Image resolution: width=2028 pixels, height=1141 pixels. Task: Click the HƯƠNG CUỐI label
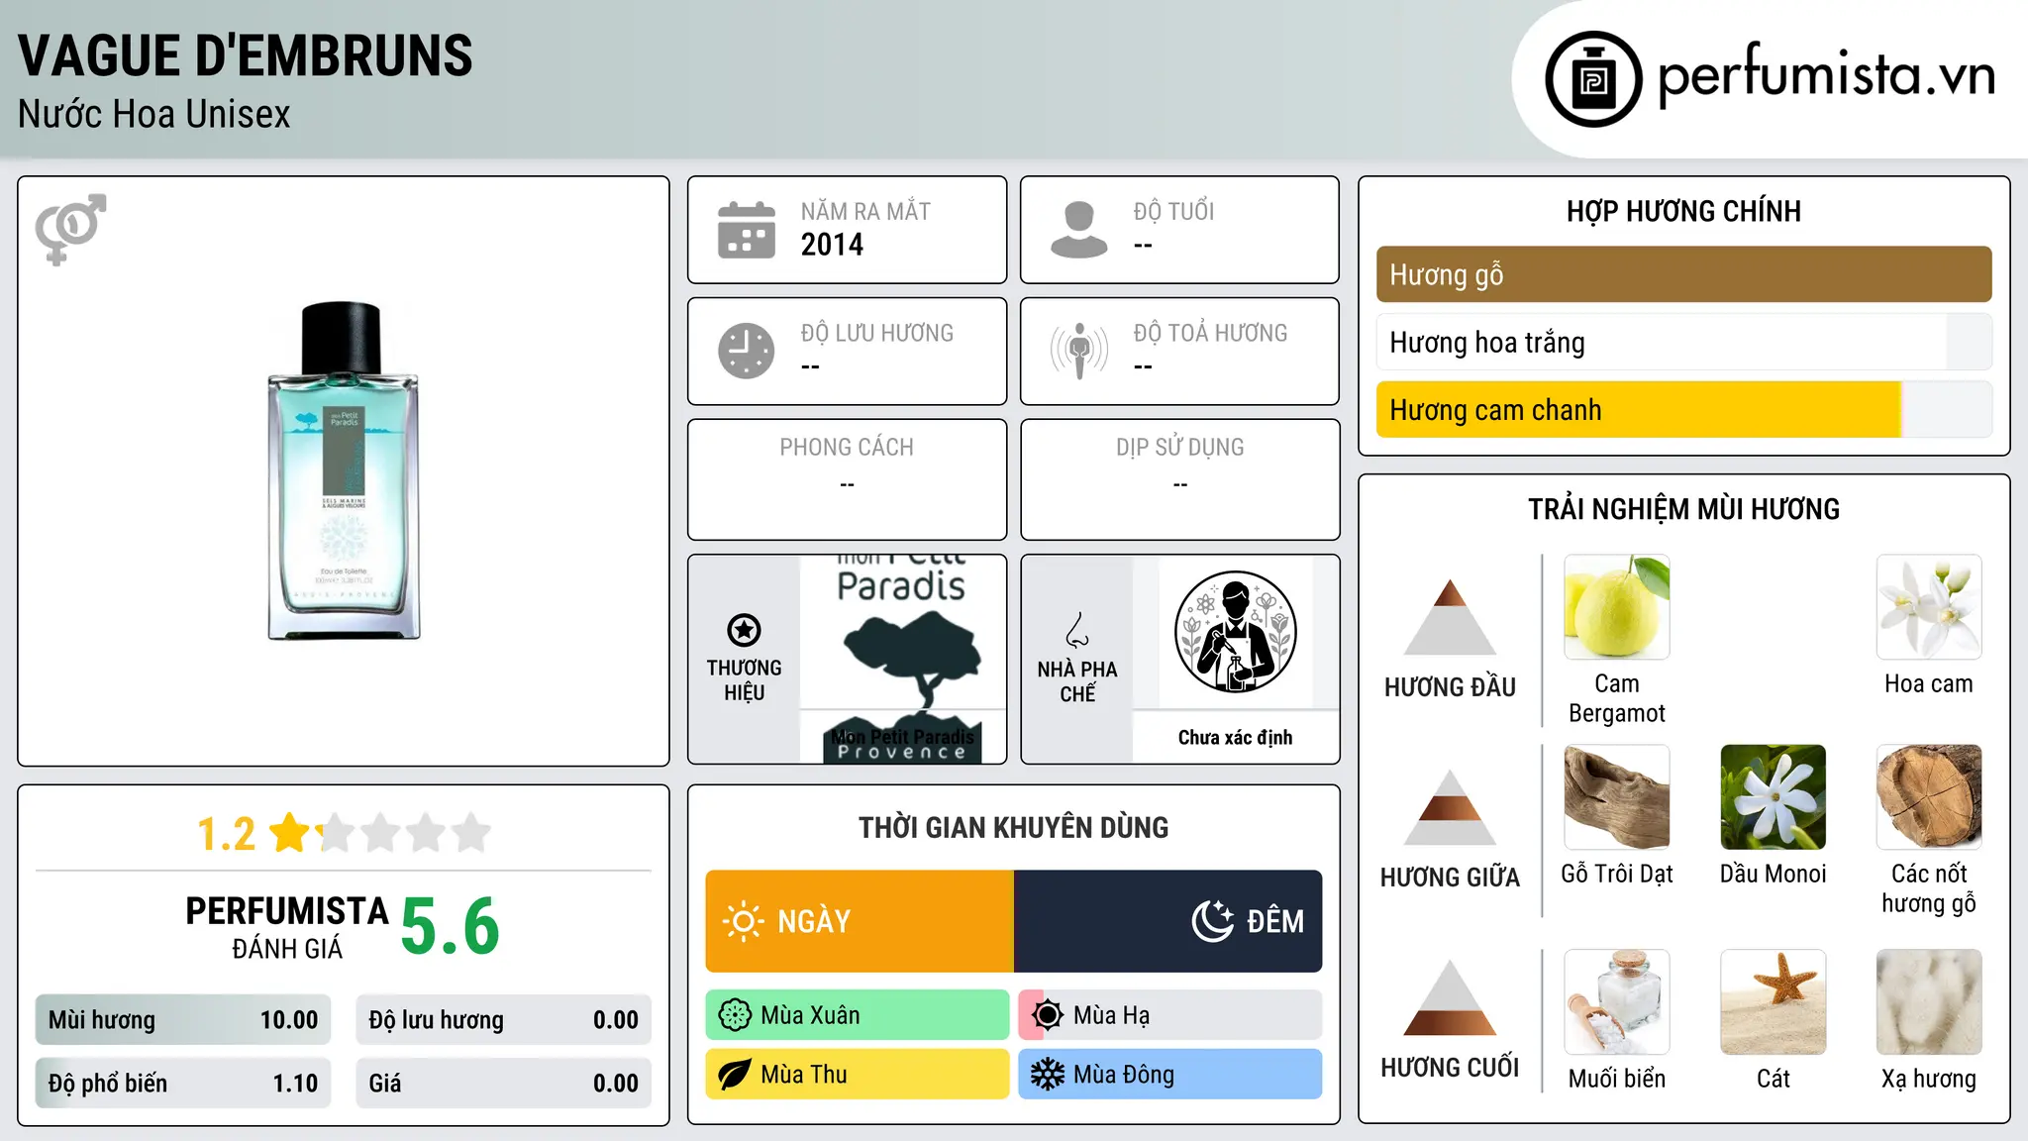tap(1450, 1068)
